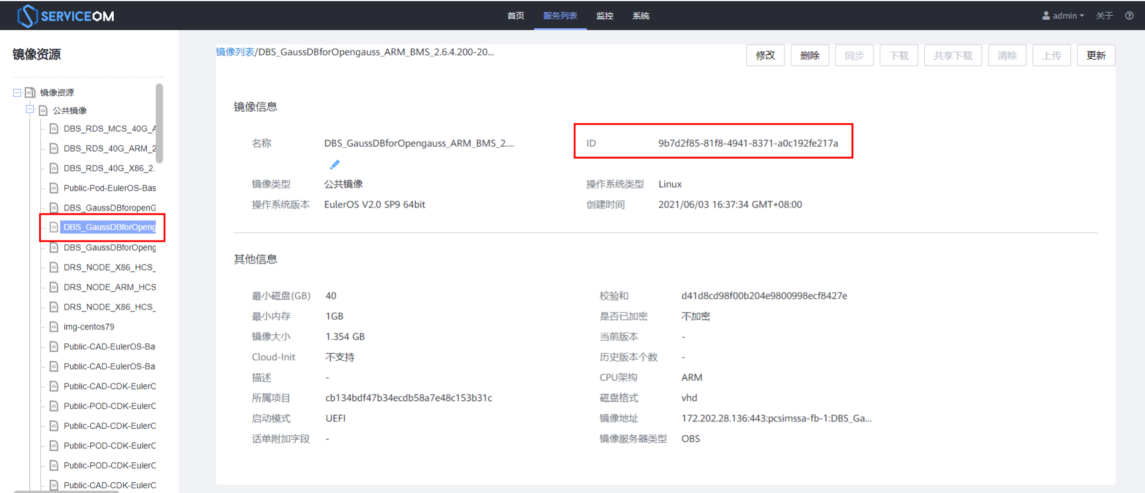
Task: Click the 删除 button
Action: [810, 55]
